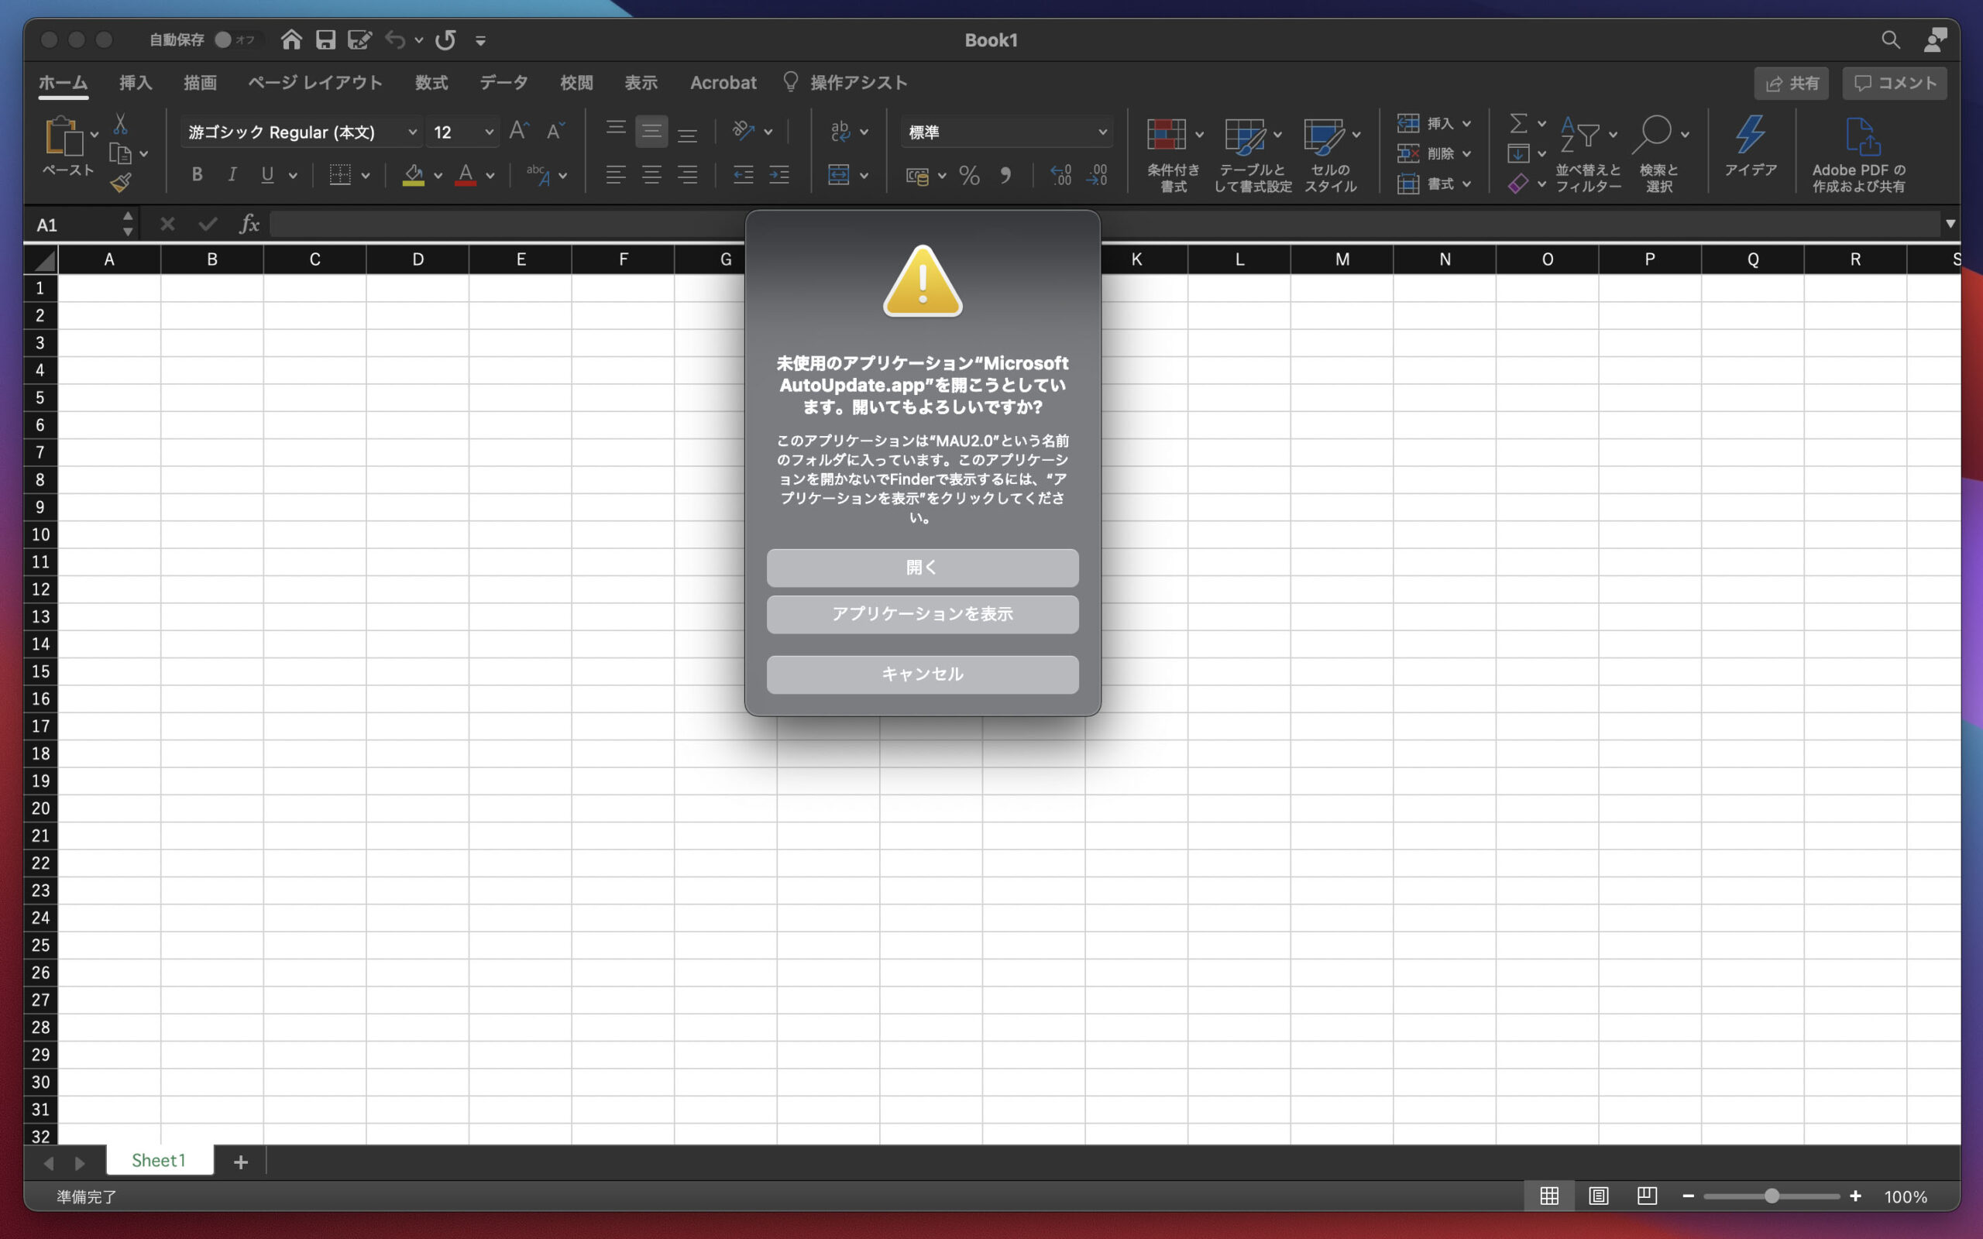Click the Redo circular arrow icon

(445, 39)
